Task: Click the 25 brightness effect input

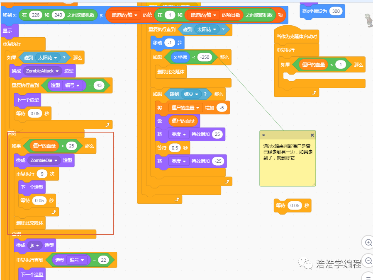Action: pos(217,135)
